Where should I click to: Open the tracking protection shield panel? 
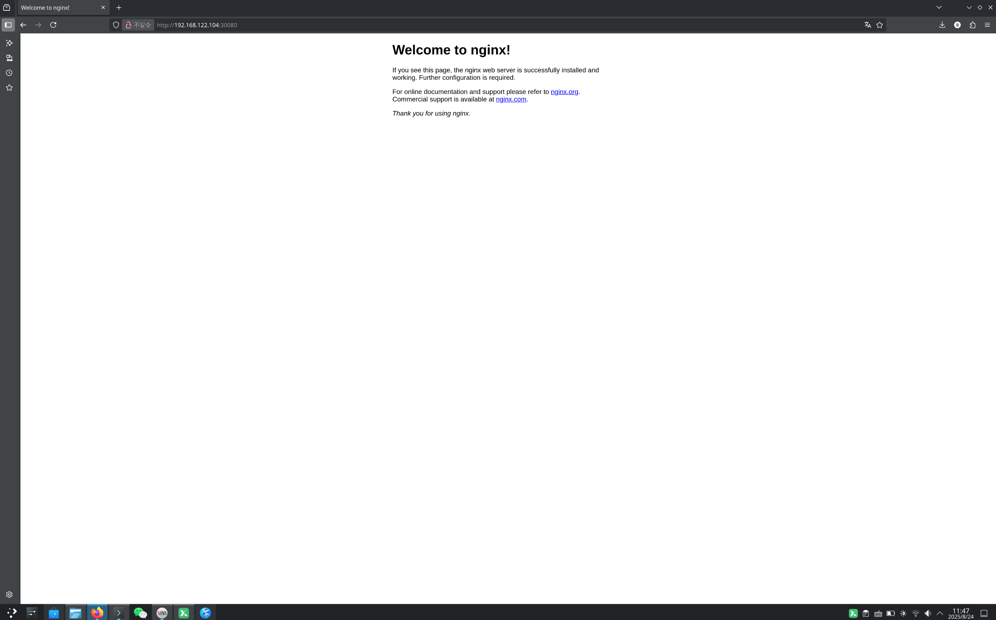pyautogui.click(x=116, y=25)
